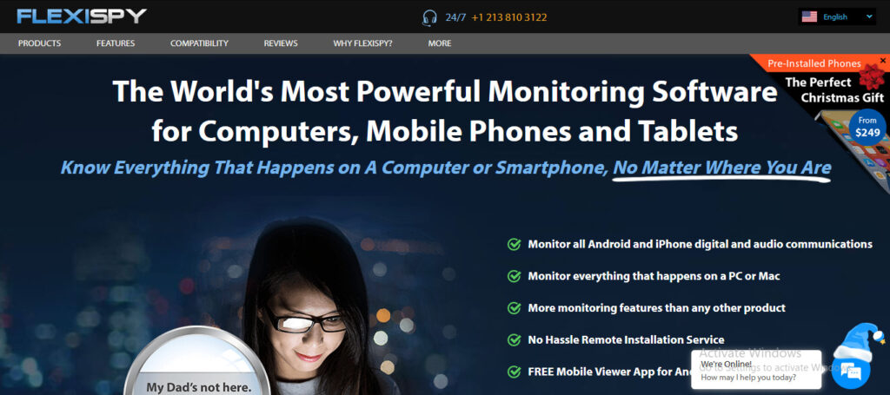Open the REVIEWS menu item
The image size is (890, 395).
[281, 43]
